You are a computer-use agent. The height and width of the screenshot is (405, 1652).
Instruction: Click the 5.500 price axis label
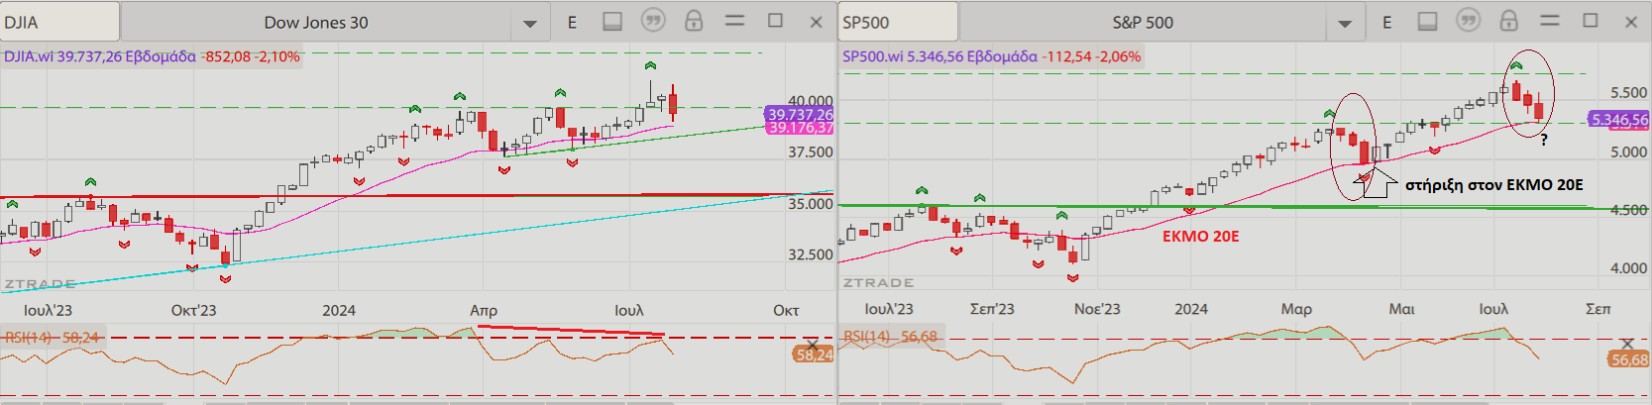[x=1629, y=93]
